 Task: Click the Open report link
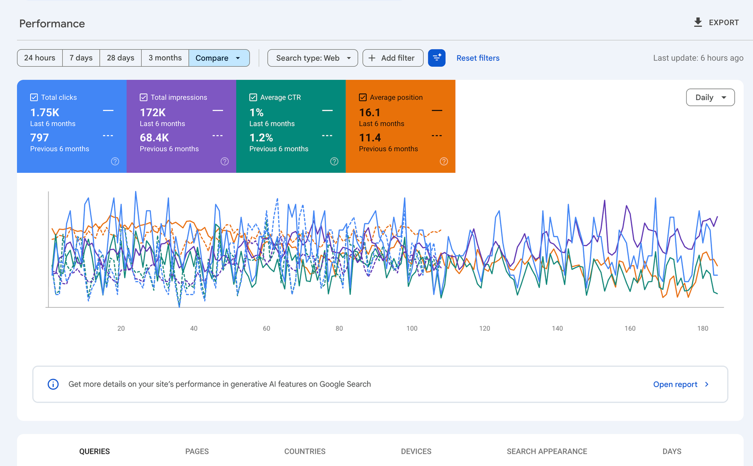pyautogui.click(x=675, y=384)
